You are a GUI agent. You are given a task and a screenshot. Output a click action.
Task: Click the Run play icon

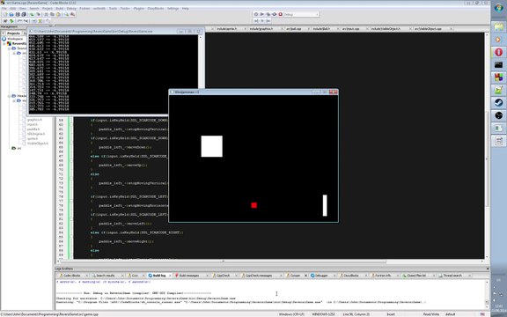click(x=262, y=14)
